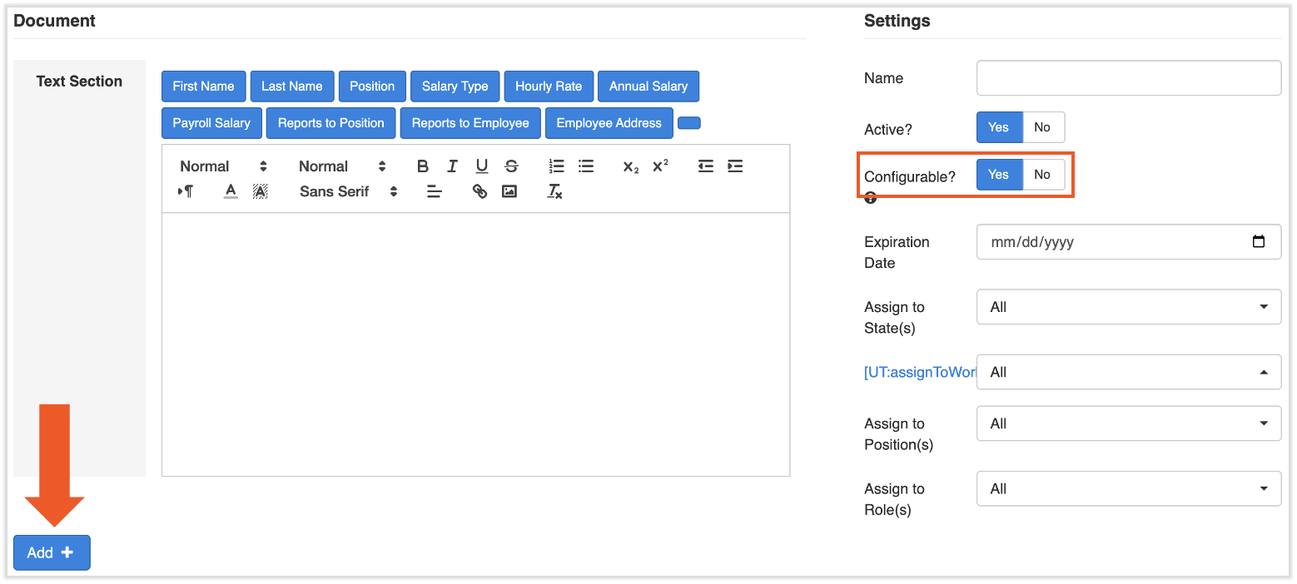The width and height of the screenshot is (1297, 584).
Task: Expand the Assign to Role(s) dropdown
Action: [x=1128, y=489]
